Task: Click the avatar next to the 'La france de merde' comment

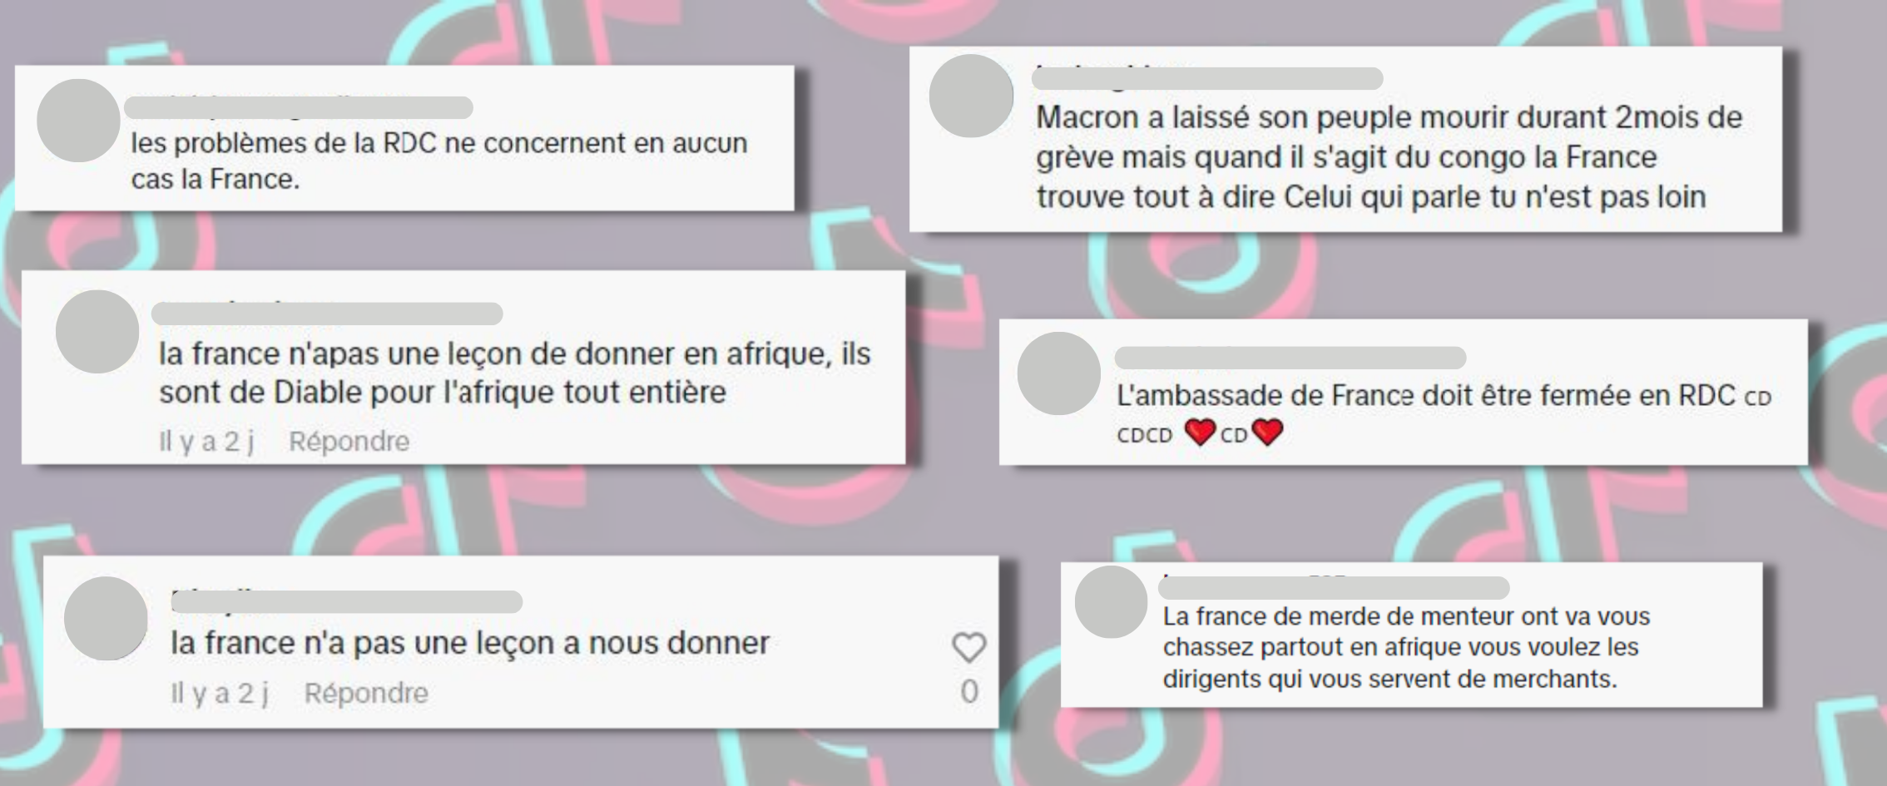Action: pos(1112,602)
